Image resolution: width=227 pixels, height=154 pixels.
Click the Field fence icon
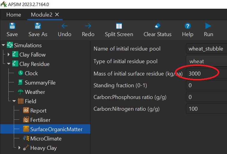21,101
